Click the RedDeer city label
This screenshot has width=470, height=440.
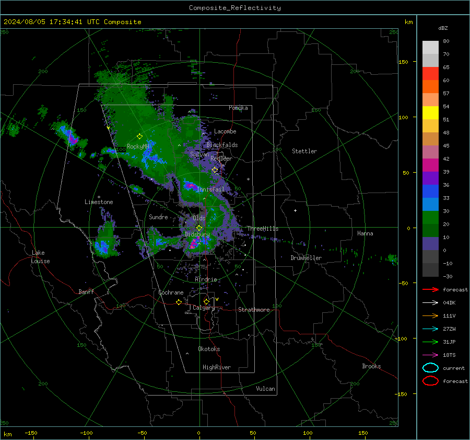point(221,159)
